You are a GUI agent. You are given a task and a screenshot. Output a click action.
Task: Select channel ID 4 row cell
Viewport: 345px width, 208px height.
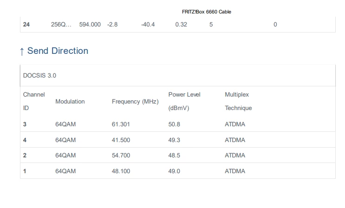coord(25,140)
